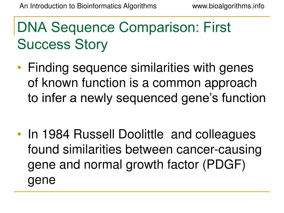Click the words 'known function'
The height and width of the screenshot is (213, 284).
[83, 83]
